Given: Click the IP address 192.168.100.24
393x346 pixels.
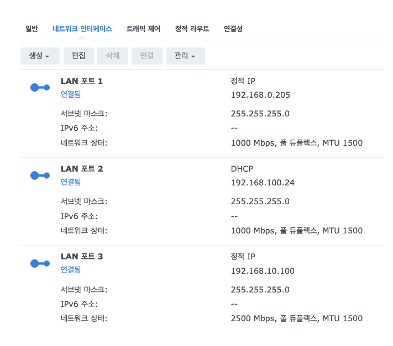Looking at the screenshot, I should pyautogui.click(x=263, y=183).
